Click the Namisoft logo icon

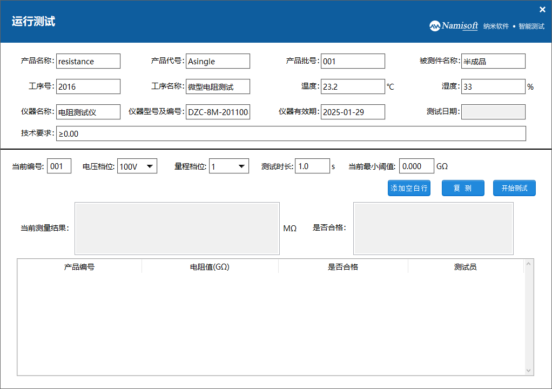click(435, 26)
